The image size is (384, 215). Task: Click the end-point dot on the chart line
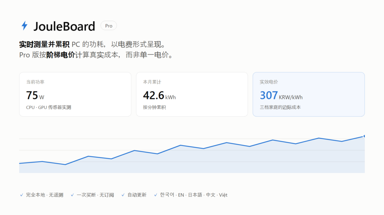click(x=364, y=136)
